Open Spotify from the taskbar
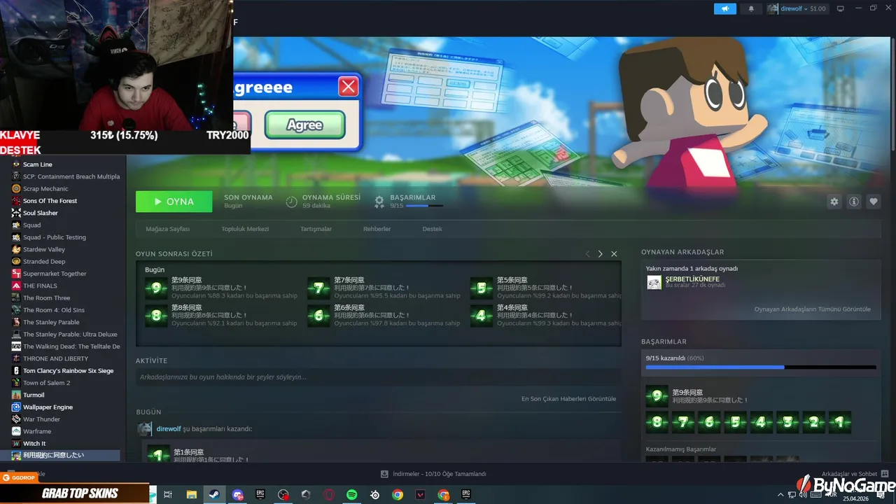The image size is (896, 504). tap(351, 495)
